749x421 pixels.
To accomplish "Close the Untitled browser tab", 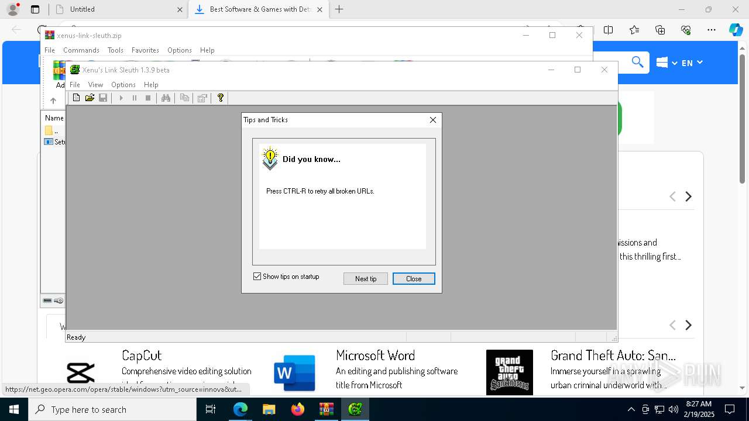I will [180, 9].
